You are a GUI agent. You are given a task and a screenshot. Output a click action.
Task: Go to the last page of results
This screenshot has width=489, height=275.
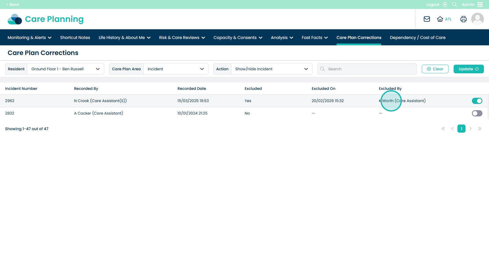pyautogui.click(x=480, y=129)
